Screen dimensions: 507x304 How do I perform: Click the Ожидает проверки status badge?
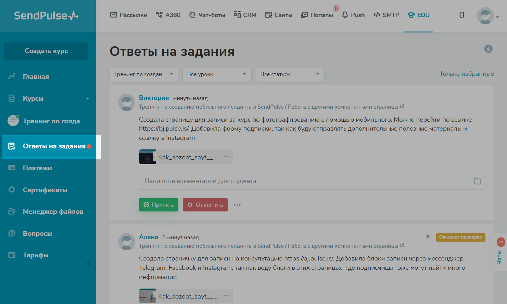pos(461,237)
